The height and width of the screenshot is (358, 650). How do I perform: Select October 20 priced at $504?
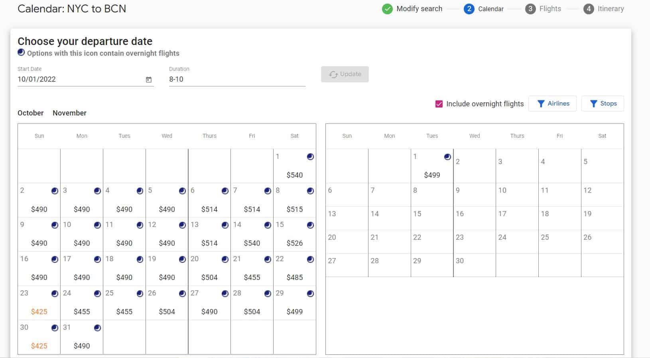(x=209, y=269)
